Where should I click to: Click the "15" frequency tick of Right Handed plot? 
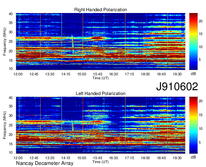click(x=11, y=61)
